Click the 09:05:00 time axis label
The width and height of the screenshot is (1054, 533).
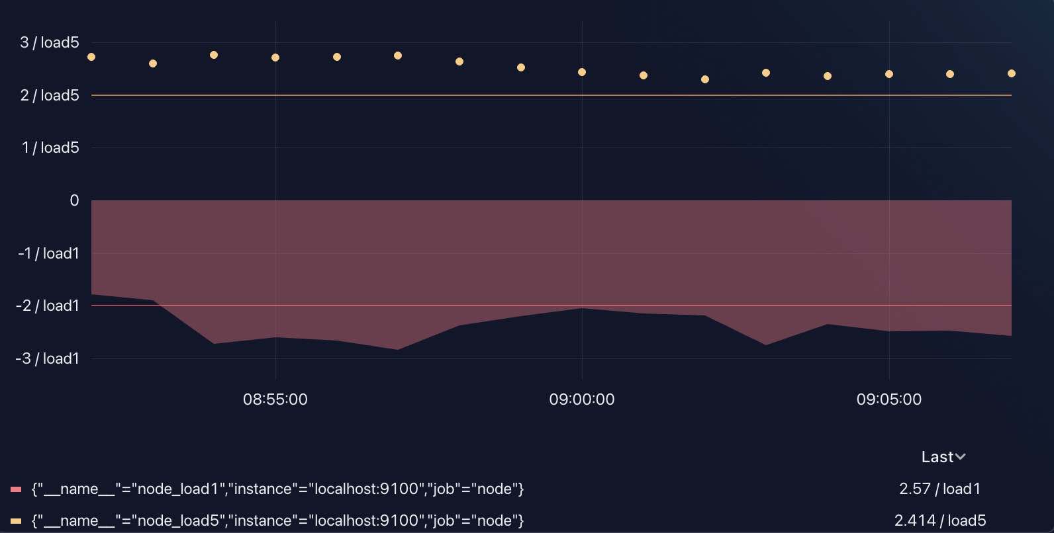(888, 399)
